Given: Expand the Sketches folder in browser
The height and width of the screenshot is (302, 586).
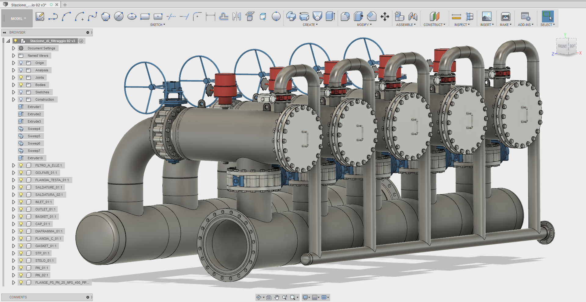Looking at the screenshot, I should (x=13, y=92).
